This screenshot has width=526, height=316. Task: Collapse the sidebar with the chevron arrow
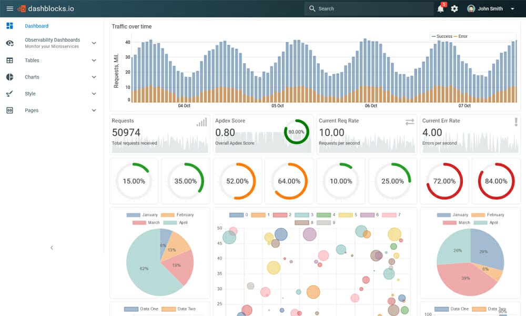[52, 248]
